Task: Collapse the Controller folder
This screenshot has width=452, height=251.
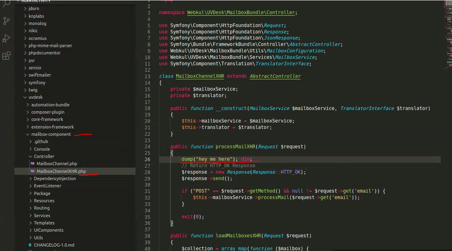Action: tap(30, 156)
